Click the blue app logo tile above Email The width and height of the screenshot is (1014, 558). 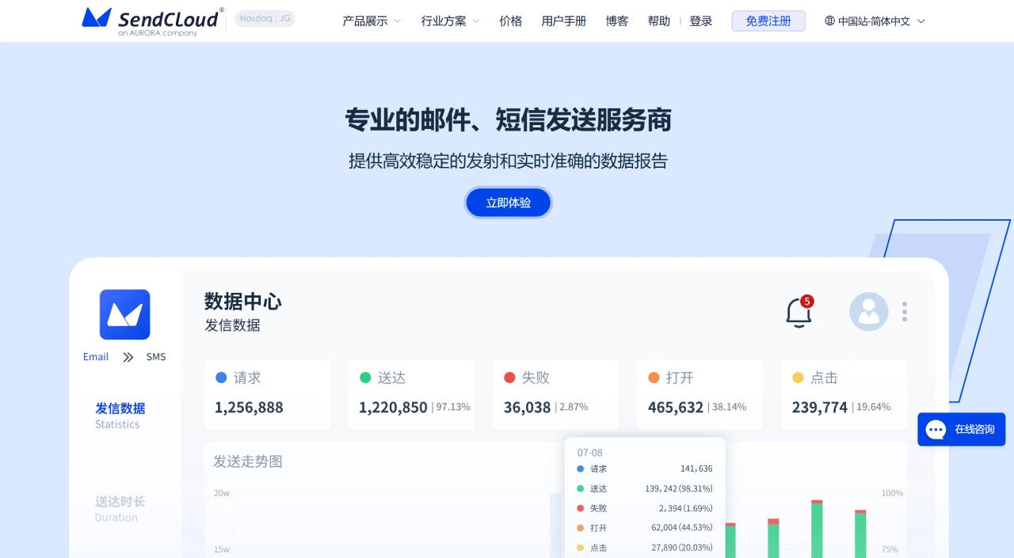point(124,314)
